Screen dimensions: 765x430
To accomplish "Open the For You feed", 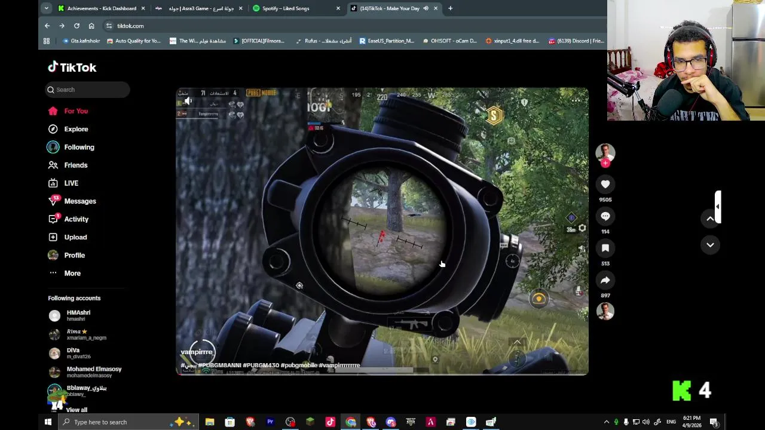I will point(68,111).
